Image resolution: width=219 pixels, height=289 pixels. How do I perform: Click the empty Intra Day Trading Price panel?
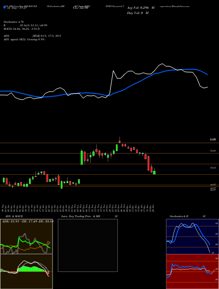click(x=88, y=245)
